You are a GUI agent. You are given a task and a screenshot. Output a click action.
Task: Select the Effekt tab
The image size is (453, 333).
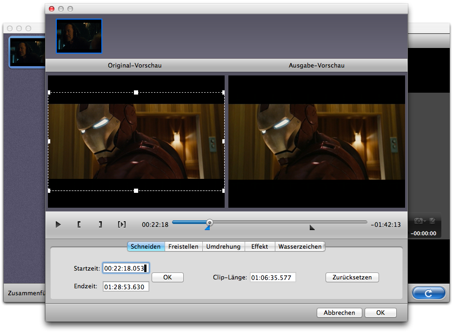[x=260, y=246]
